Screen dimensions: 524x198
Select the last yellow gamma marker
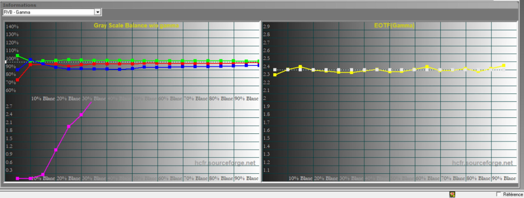[503, 65]
